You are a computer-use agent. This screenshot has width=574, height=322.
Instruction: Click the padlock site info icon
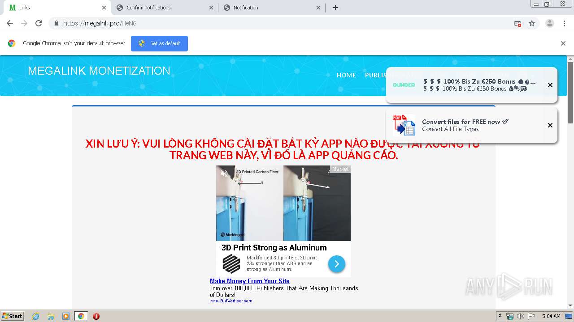coord(56,23)
